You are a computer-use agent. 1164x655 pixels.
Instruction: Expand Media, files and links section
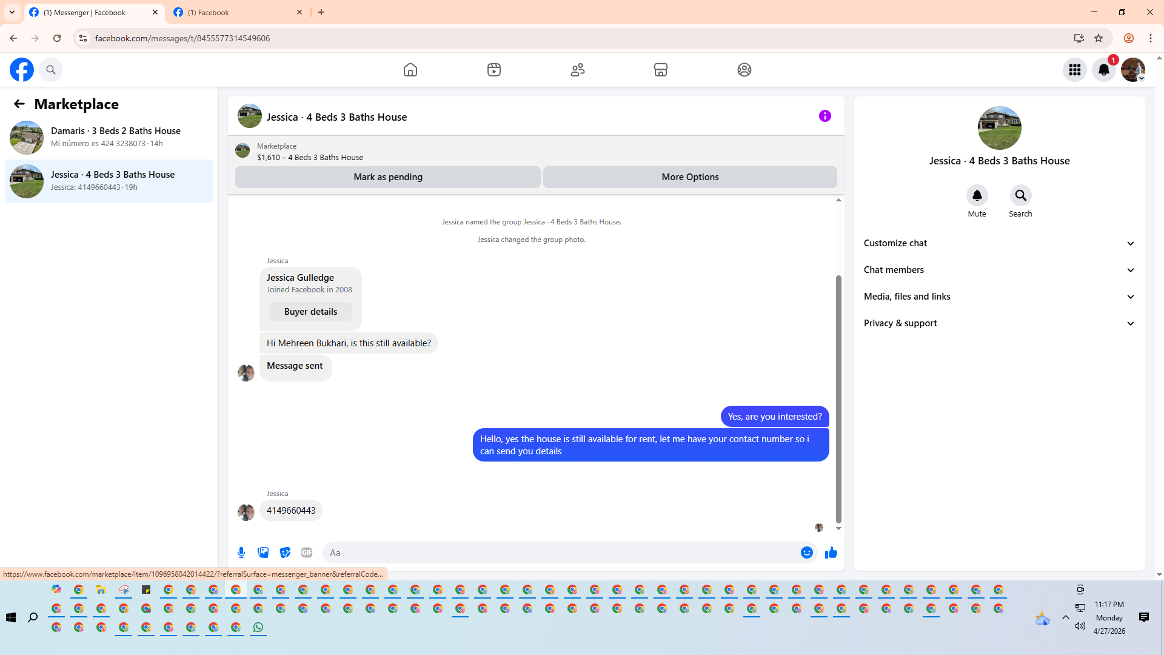(x=999, y=297)
